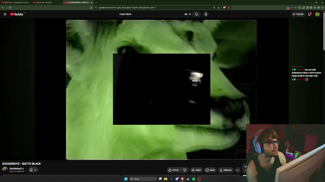Open the media control music note icon
The image size is (325, 182).
[x=303, y=8]
